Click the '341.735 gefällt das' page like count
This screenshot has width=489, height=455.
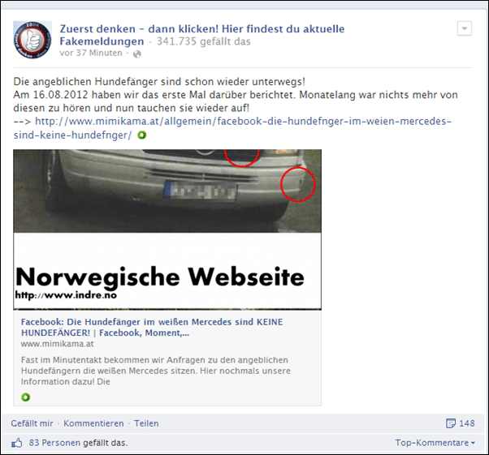coord(203,41)
